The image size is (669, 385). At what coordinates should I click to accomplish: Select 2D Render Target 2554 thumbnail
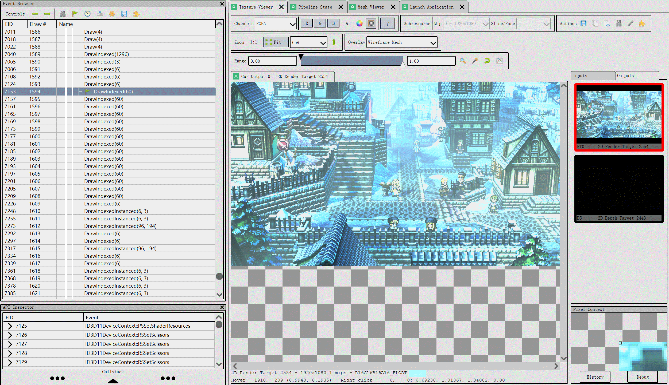coord(619,117)
